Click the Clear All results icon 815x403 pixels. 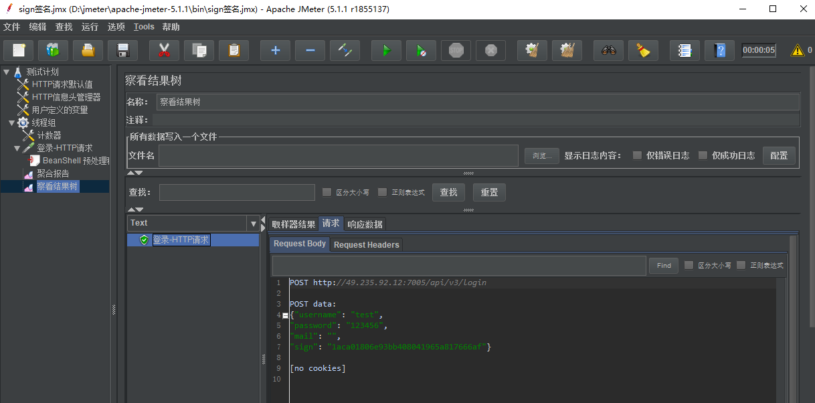567,50
